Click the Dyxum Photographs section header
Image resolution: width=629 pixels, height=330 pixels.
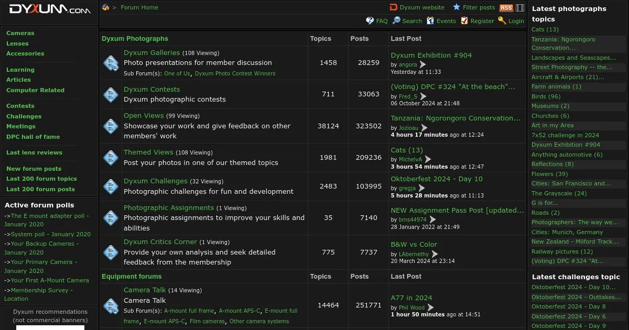135,38
